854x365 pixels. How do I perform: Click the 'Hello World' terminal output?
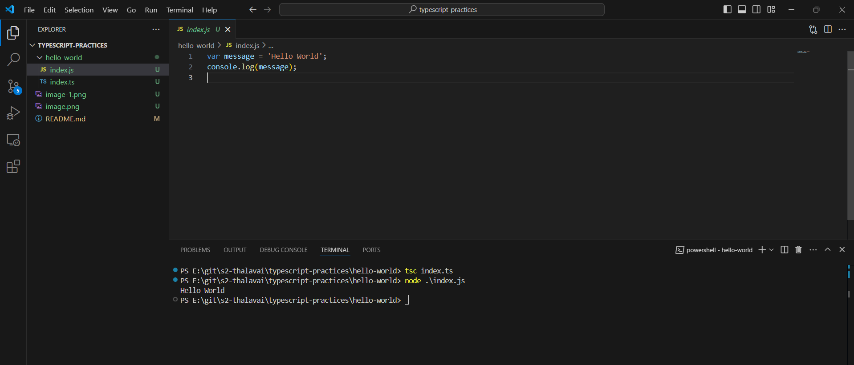click(x=202, y=290)
